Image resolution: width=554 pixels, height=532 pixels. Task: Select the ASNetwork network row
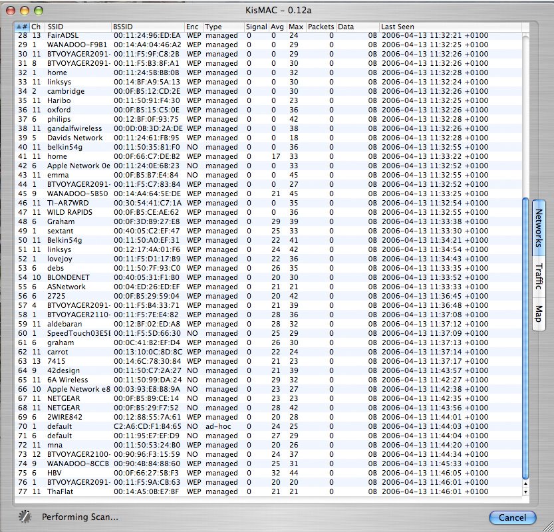tap(268, 287)
